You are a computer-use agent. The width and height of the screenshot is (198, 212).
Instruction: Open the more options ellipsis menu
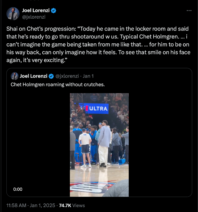[189, 11]
